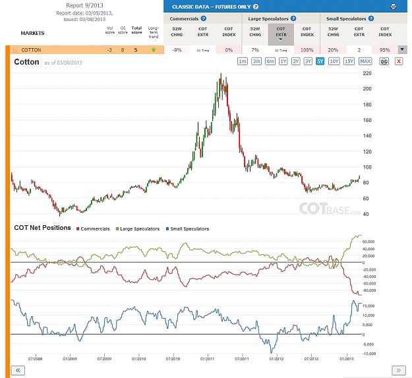Click the print icon in blue header
Viewport: 412px width, 378px height.
pos(393,7)
